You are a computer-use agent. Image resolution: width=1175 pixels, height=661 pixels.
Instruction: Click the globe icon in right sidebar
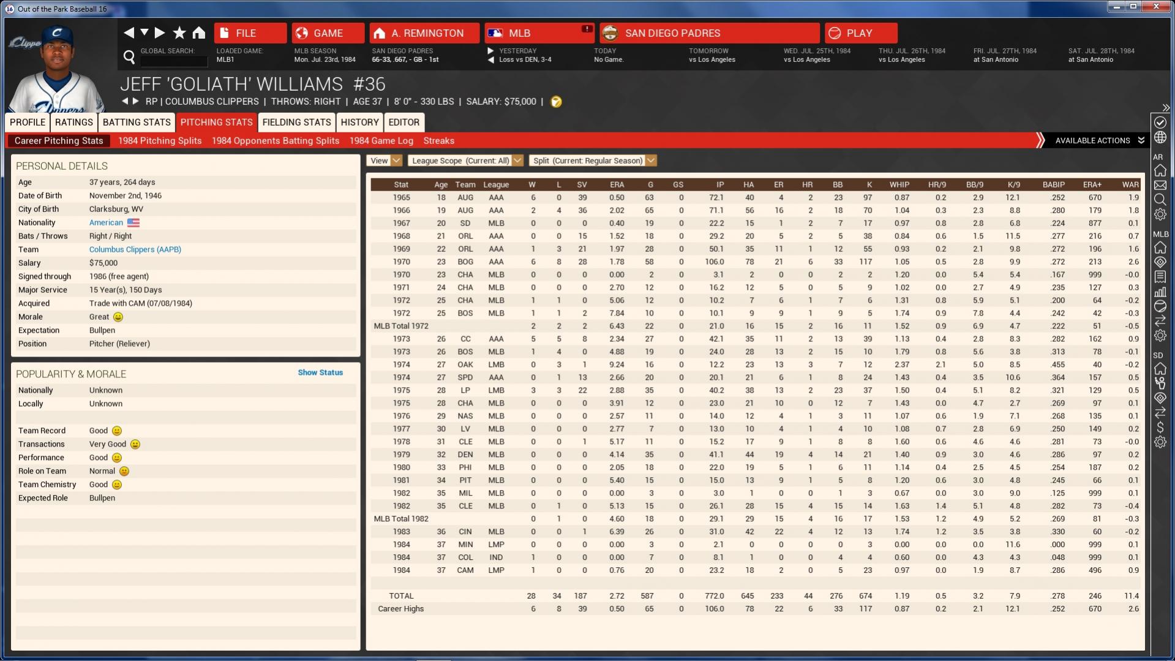point(1160,137)
